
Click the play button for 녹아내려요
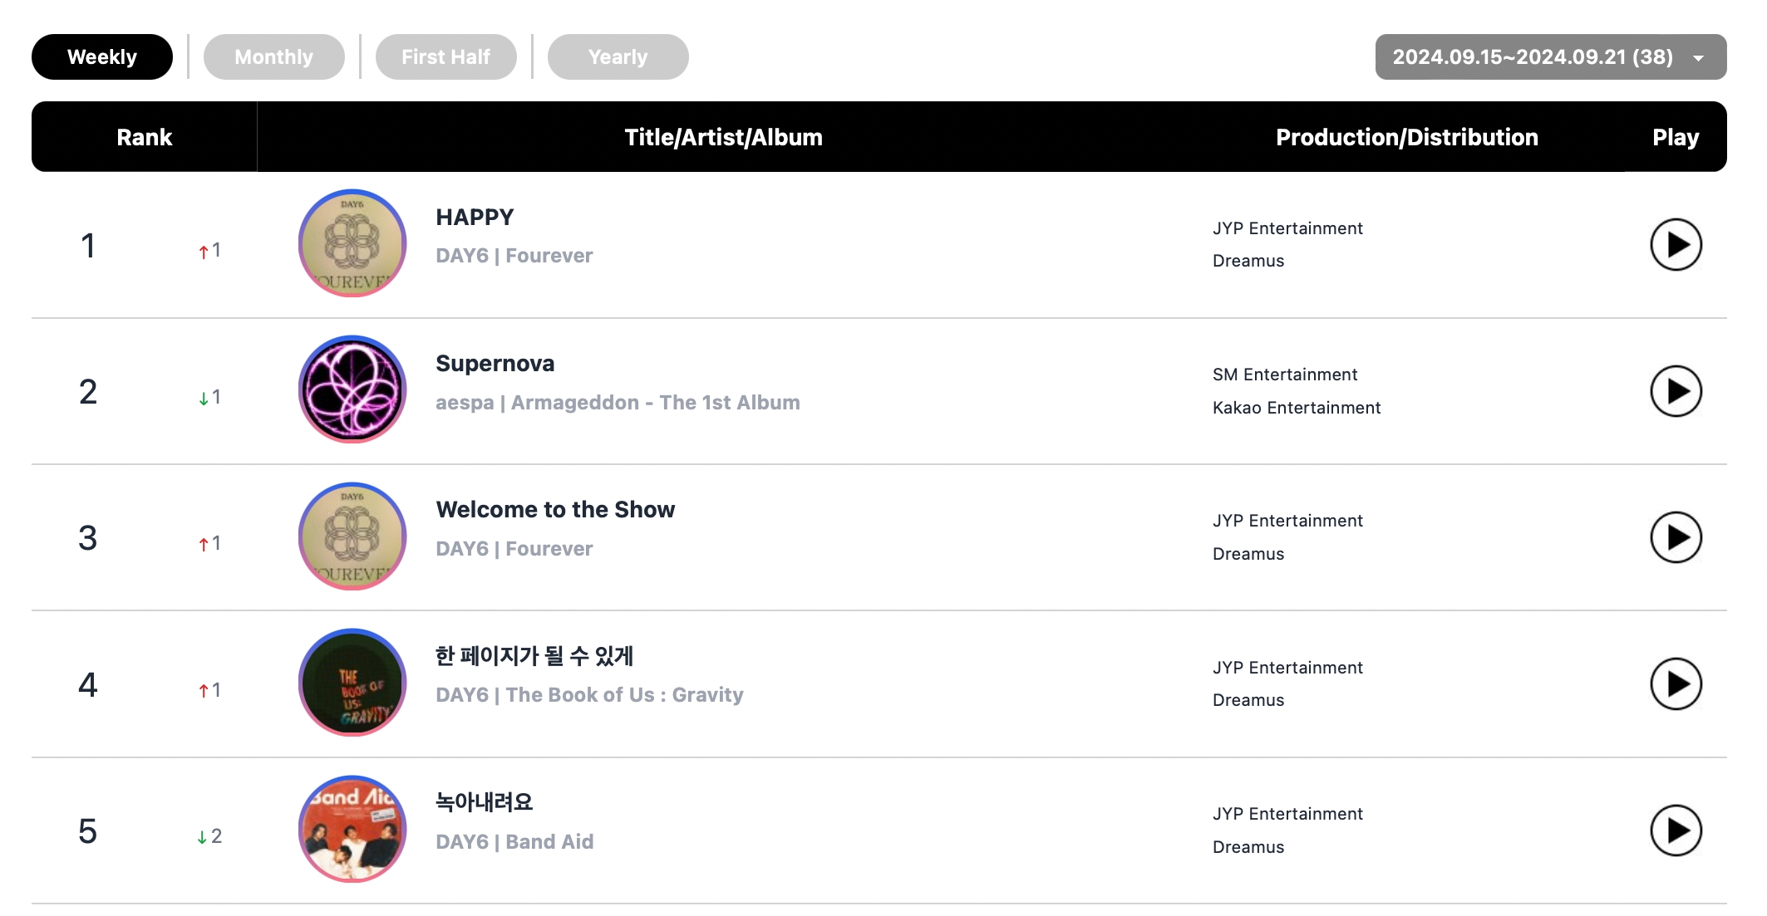point(1676,830)
